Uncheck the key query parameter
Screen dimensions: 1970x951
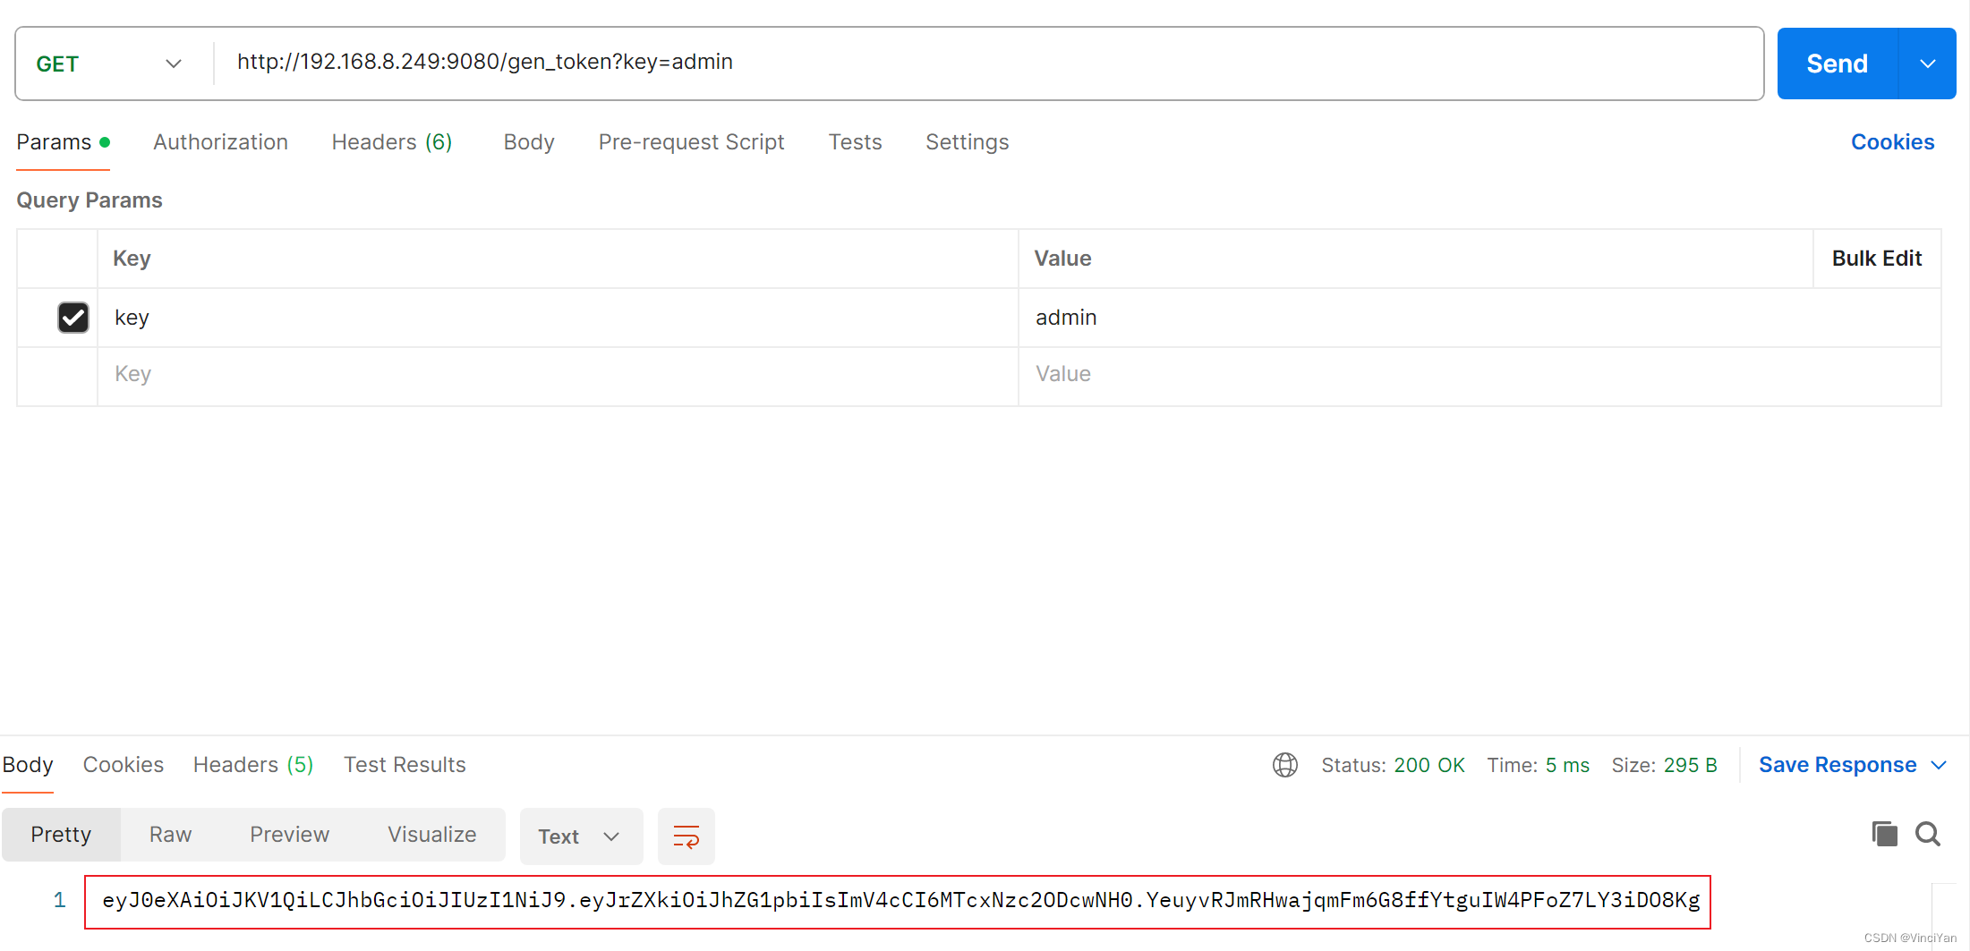(x=72, y=318)
